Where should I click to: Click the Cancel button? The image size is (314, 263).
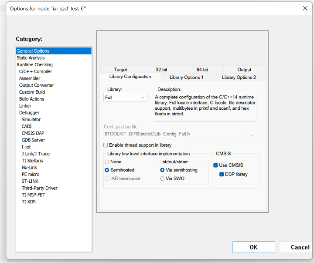[x=300, y=247]
